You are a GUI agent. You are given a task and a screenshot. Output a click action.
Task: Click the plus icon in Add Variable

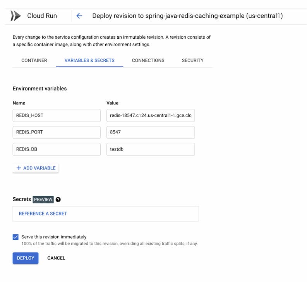(x=19, y=168)
